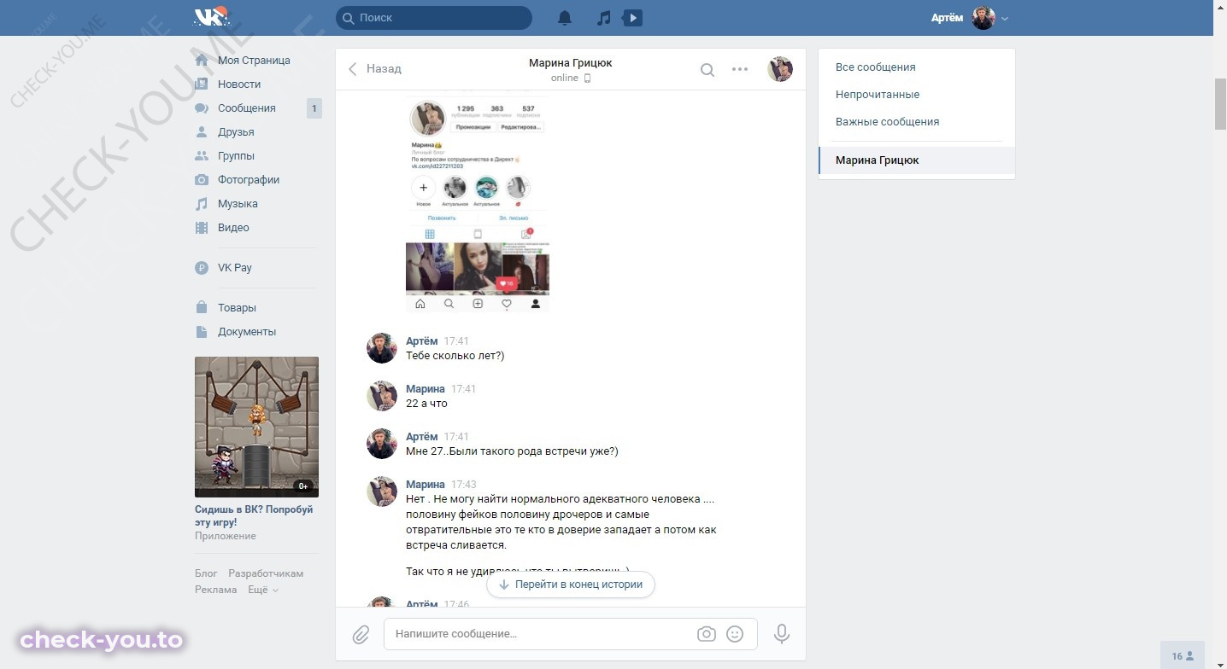Click the ruble icon beside VK Pay
Image resolution: width=1227 pixels, height=669 pixels.
coord(202,268)
